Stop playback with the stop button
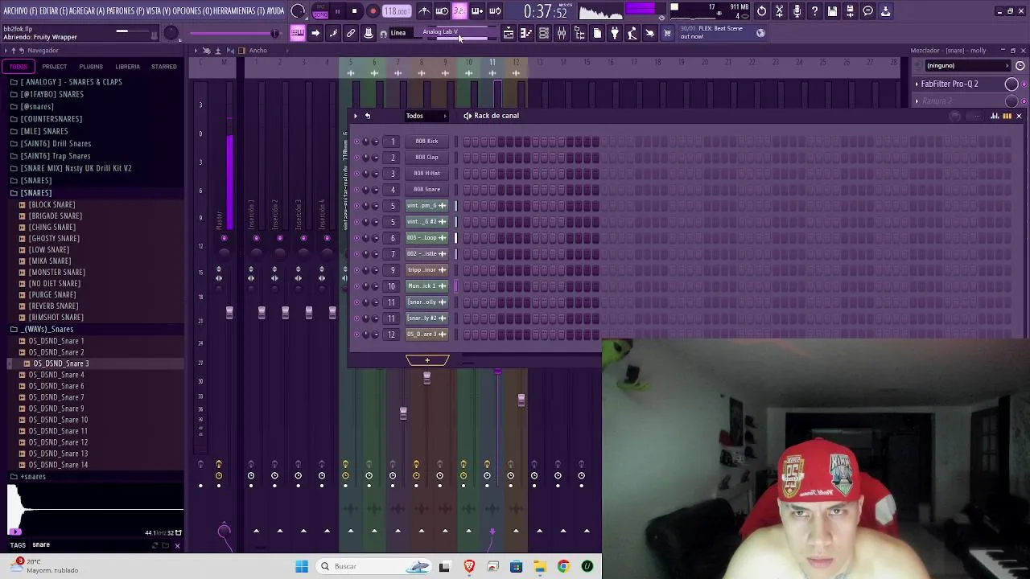 355,11
